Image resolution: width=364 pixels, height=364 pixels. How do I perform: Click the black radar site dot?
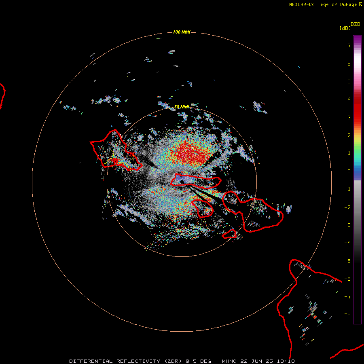click(182, 182)
